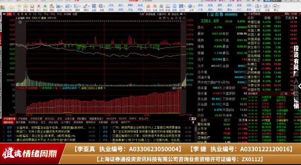
Task: Expand the 默认 home dropdown arrow
Action: 279,6
